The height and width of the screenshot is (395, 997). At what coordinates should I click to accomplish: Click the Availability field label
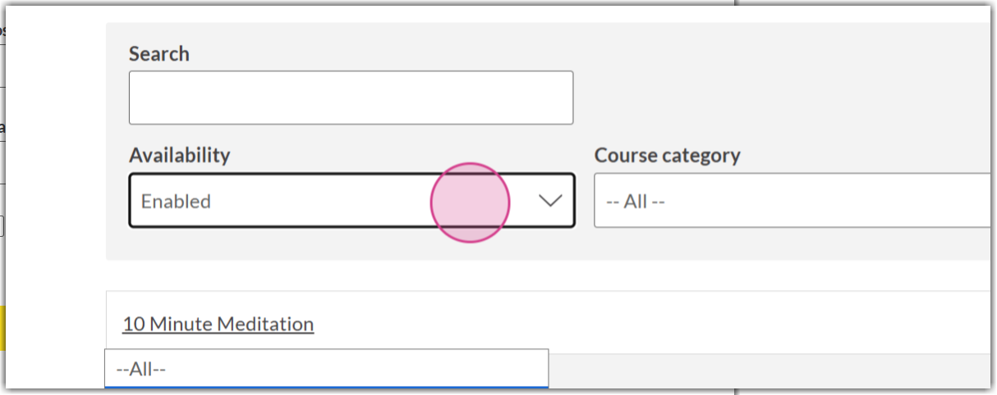(x=179, y=155)
